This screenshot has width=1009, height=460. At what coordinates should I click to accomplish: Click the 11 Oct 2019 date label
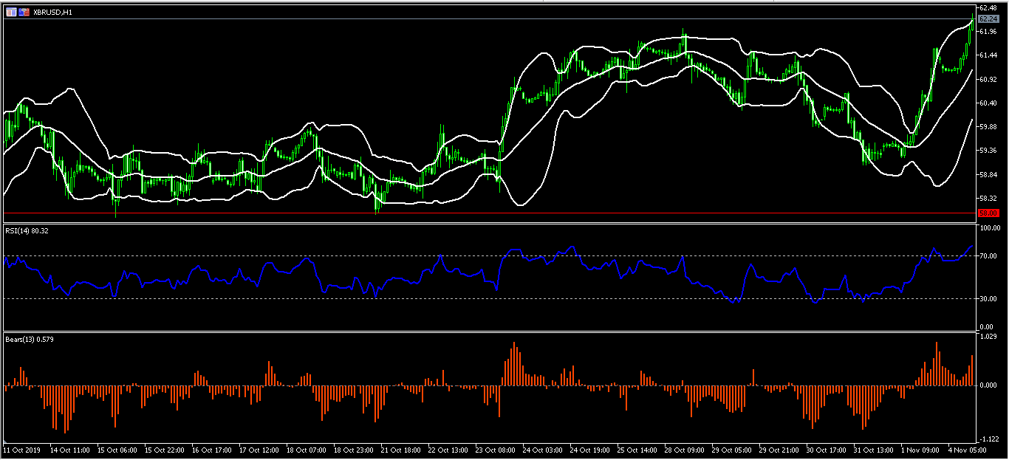(x=21, y=450)
